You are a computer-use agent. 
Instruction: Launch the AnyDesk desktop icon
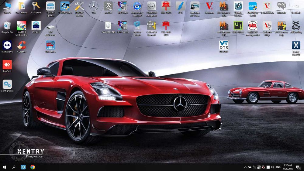(7, 66)
